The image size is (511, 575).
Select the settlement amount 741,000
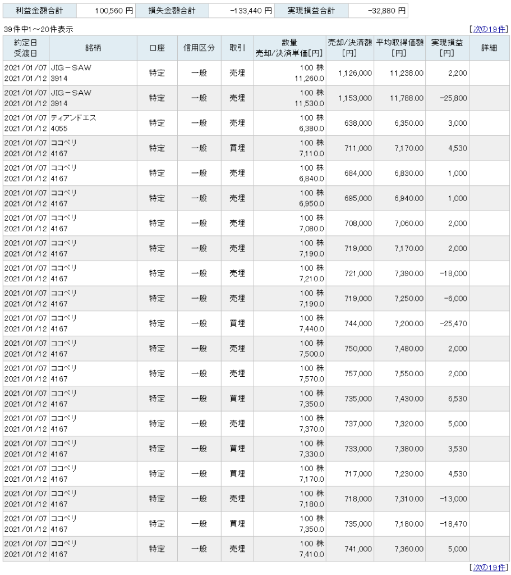(358, 549)
